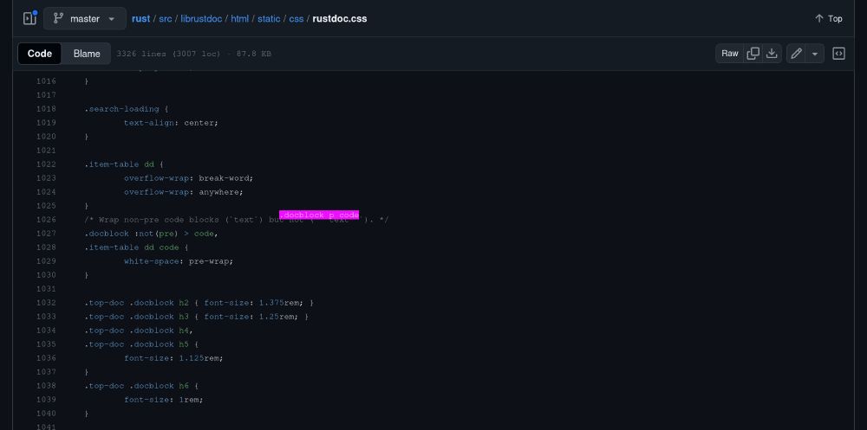This screenshot has width=867, height=430.
Task: Copy raw file contents
Action: 753,54
